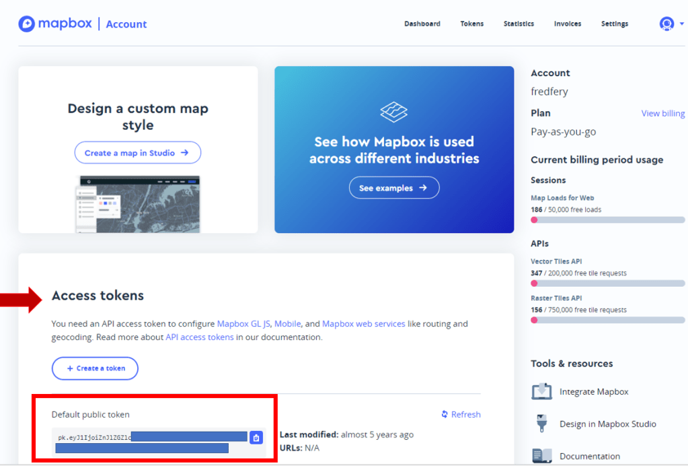This screenshot has height=466, width=688.
Task: Click the Documentation book icon
Action: 541,456
